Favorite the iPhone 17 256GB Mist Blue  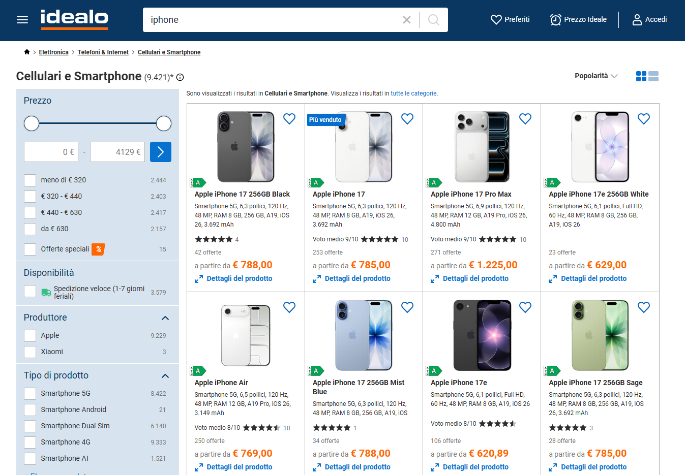(407, 307)
